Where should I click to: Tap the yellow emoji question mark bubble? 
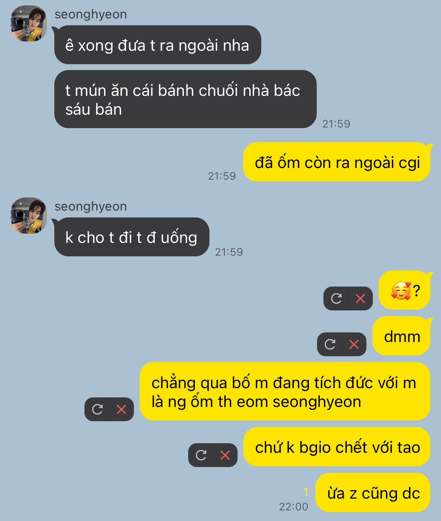click(x=404, y=290)
